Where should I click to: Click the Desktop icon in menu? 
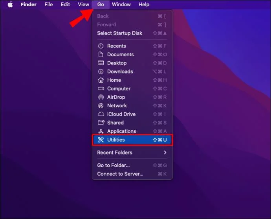click(x=101, y=63)
